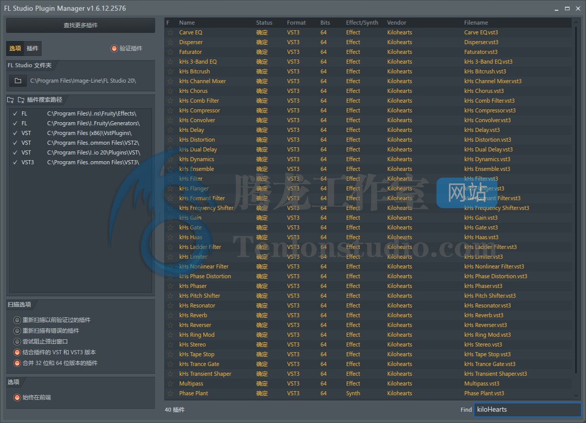
Task: Switch to the 插件 tab
Action: pyautogui.click(x=32, y=48)
